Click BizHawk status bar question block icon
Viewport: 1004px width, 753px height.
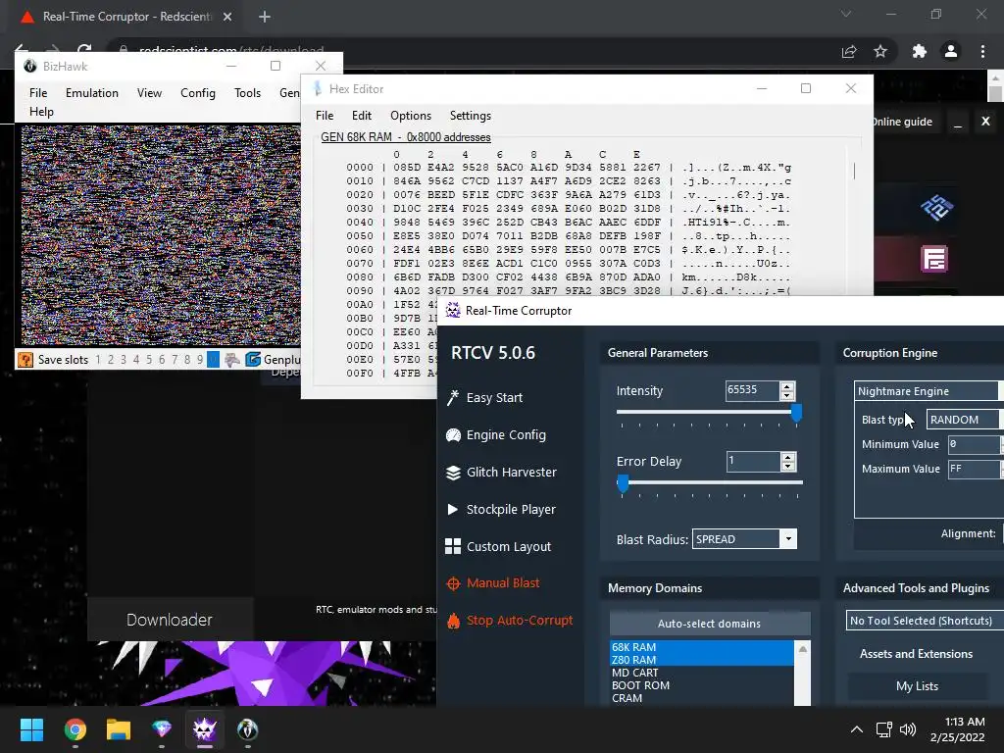click(x=25, y=360)
